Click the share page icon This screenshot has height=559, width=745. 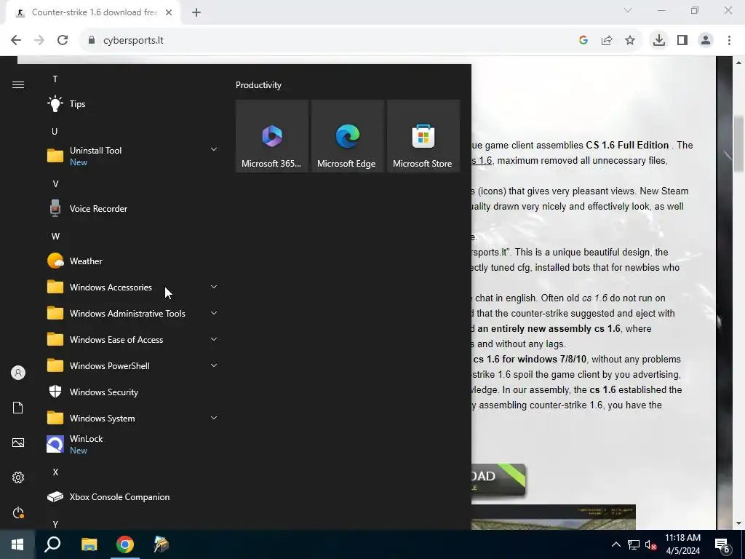(607, 41)
